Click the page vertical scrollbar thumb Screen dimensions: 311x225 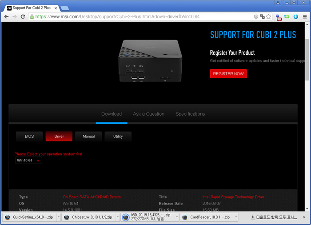[307, 60]
